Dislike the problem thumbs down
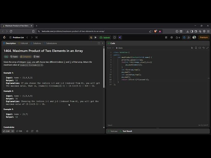 click(x=13, y=131)
